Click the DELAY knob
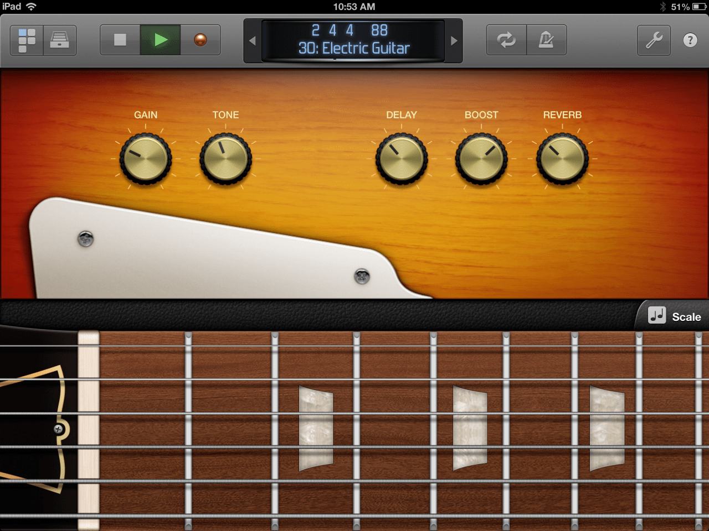The height and width of the screenshot is (531, 709). coord(402,159)
